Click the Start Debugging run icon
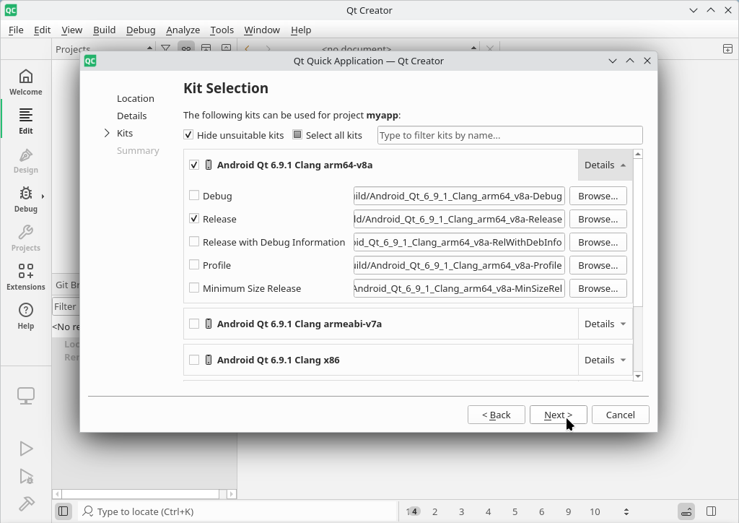The image size is (739, 523). 26,476
